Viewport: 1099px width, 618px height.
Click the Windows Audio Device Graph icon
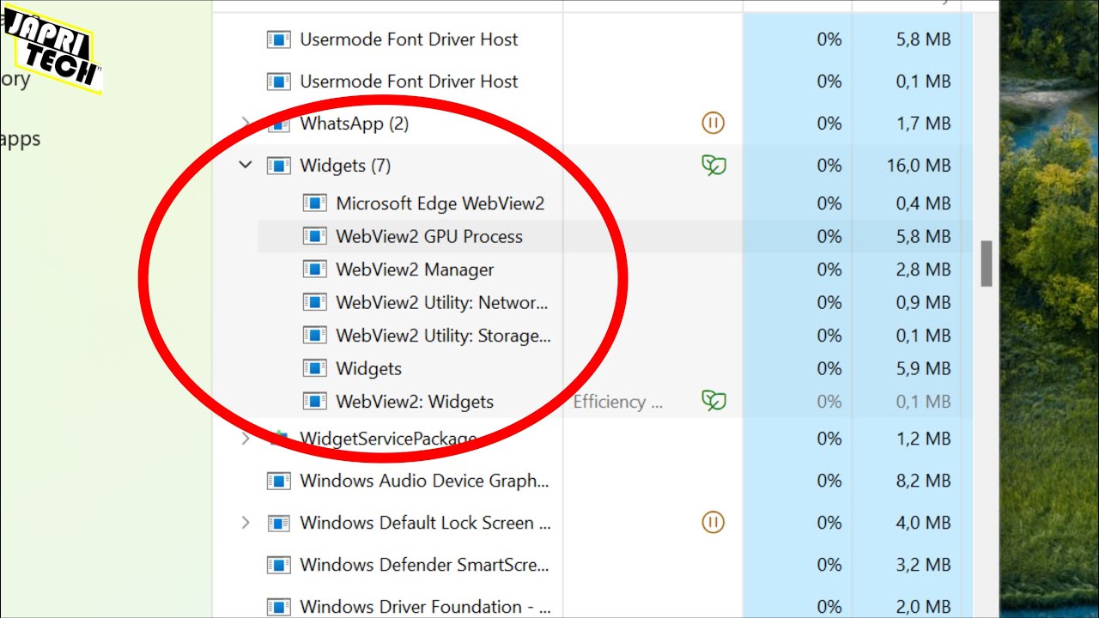click(x=278, y=481)
